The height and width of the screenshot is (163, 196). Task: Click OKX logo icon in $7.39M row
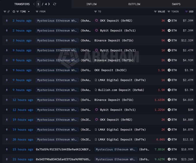click(97, 20)
